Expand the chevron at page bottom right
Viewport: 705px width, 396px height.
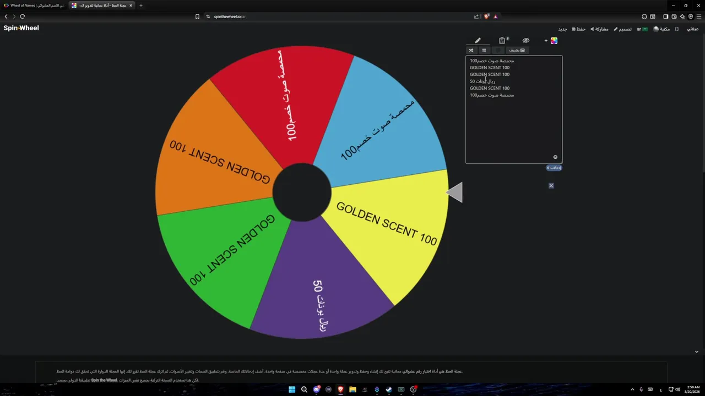[697, 352]
